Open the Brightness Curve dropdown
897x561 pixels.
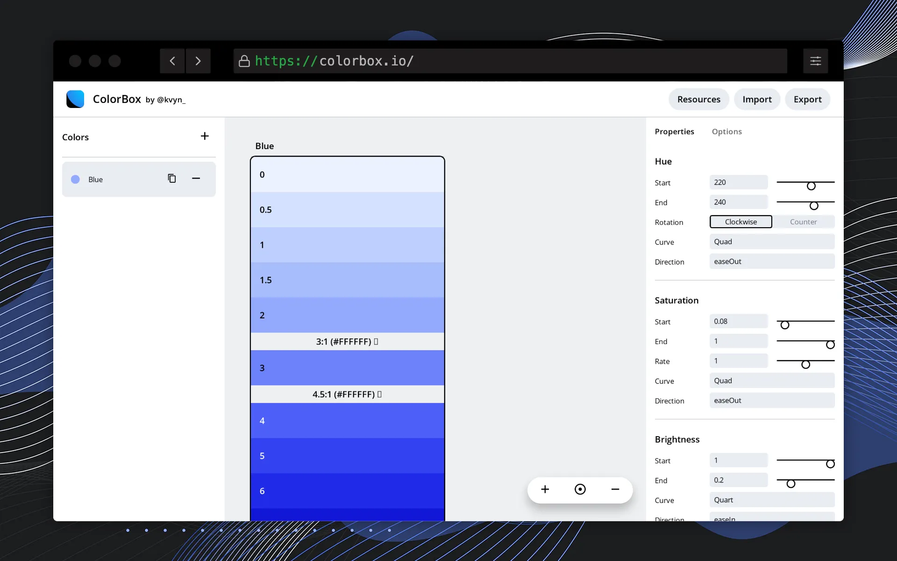tap(772, 500)
